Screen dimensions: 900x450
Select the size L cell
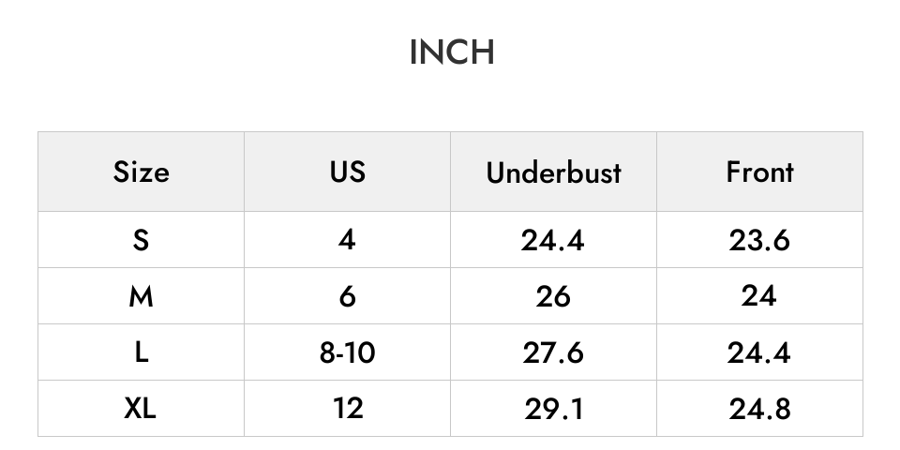pyautogui.click(x=142, y=352)
